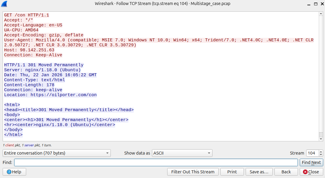Increment the Stream number with up arrow
325x178 pixels.
(x=321, y=152)
